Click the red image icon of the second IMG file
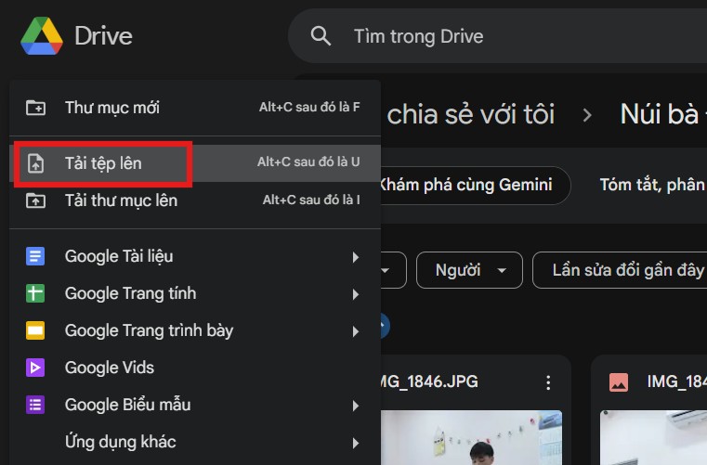This screenshot has height=465, width=707. point(619,382)
